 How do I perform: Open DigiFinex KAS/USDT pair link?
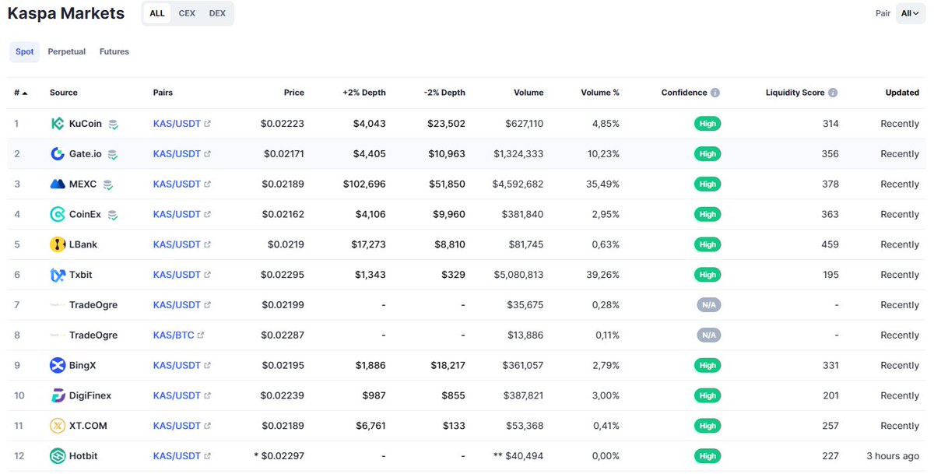177,395
